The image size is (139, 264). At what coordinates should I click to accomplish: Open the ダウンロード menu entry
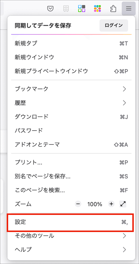click(71, 117)
